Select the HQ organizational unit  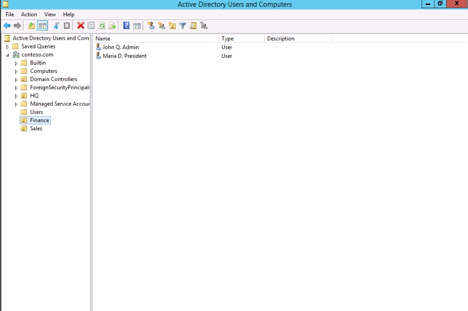point(34,95)
